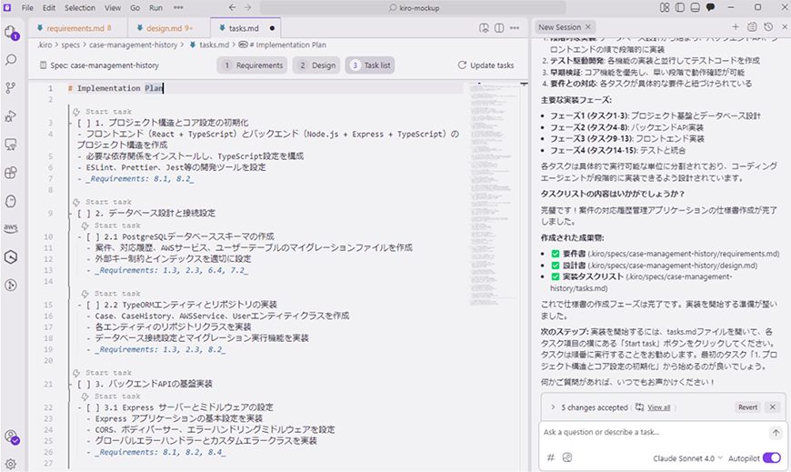The image size is (791, 472).
Task: Open the Remote Explorer view
Action: pyautogui.click(x=11, y=145)
